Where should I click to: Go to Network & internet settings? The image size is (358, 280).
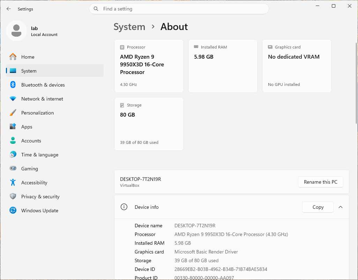pyautogui.click(x=55, y=99)
